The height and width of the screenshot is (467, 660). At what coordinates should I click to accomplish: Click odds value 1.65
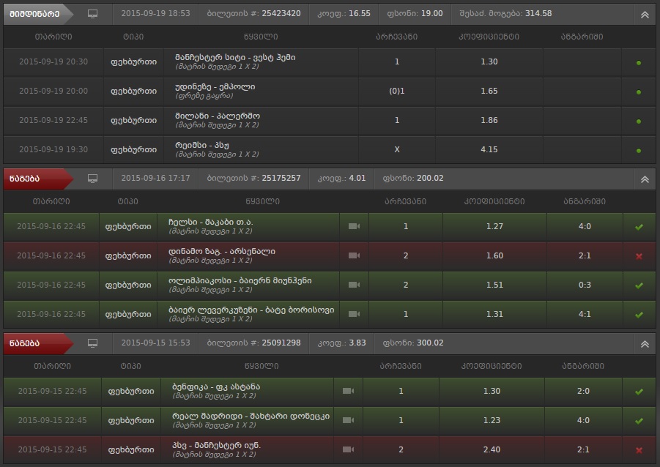coord(489,91)
